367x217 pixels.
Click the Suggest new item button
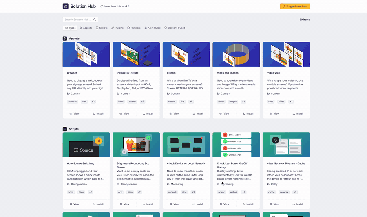pyautogui.click(x=295, y=7)
